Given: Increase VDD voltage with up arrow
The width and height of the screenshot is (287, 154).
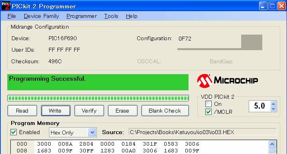Looking at the screenshot, I should (x=273, y=104).
